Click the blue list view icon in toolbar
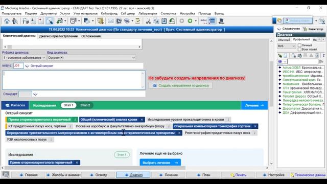This screenshot has height=184, width=327. point(212,21)
